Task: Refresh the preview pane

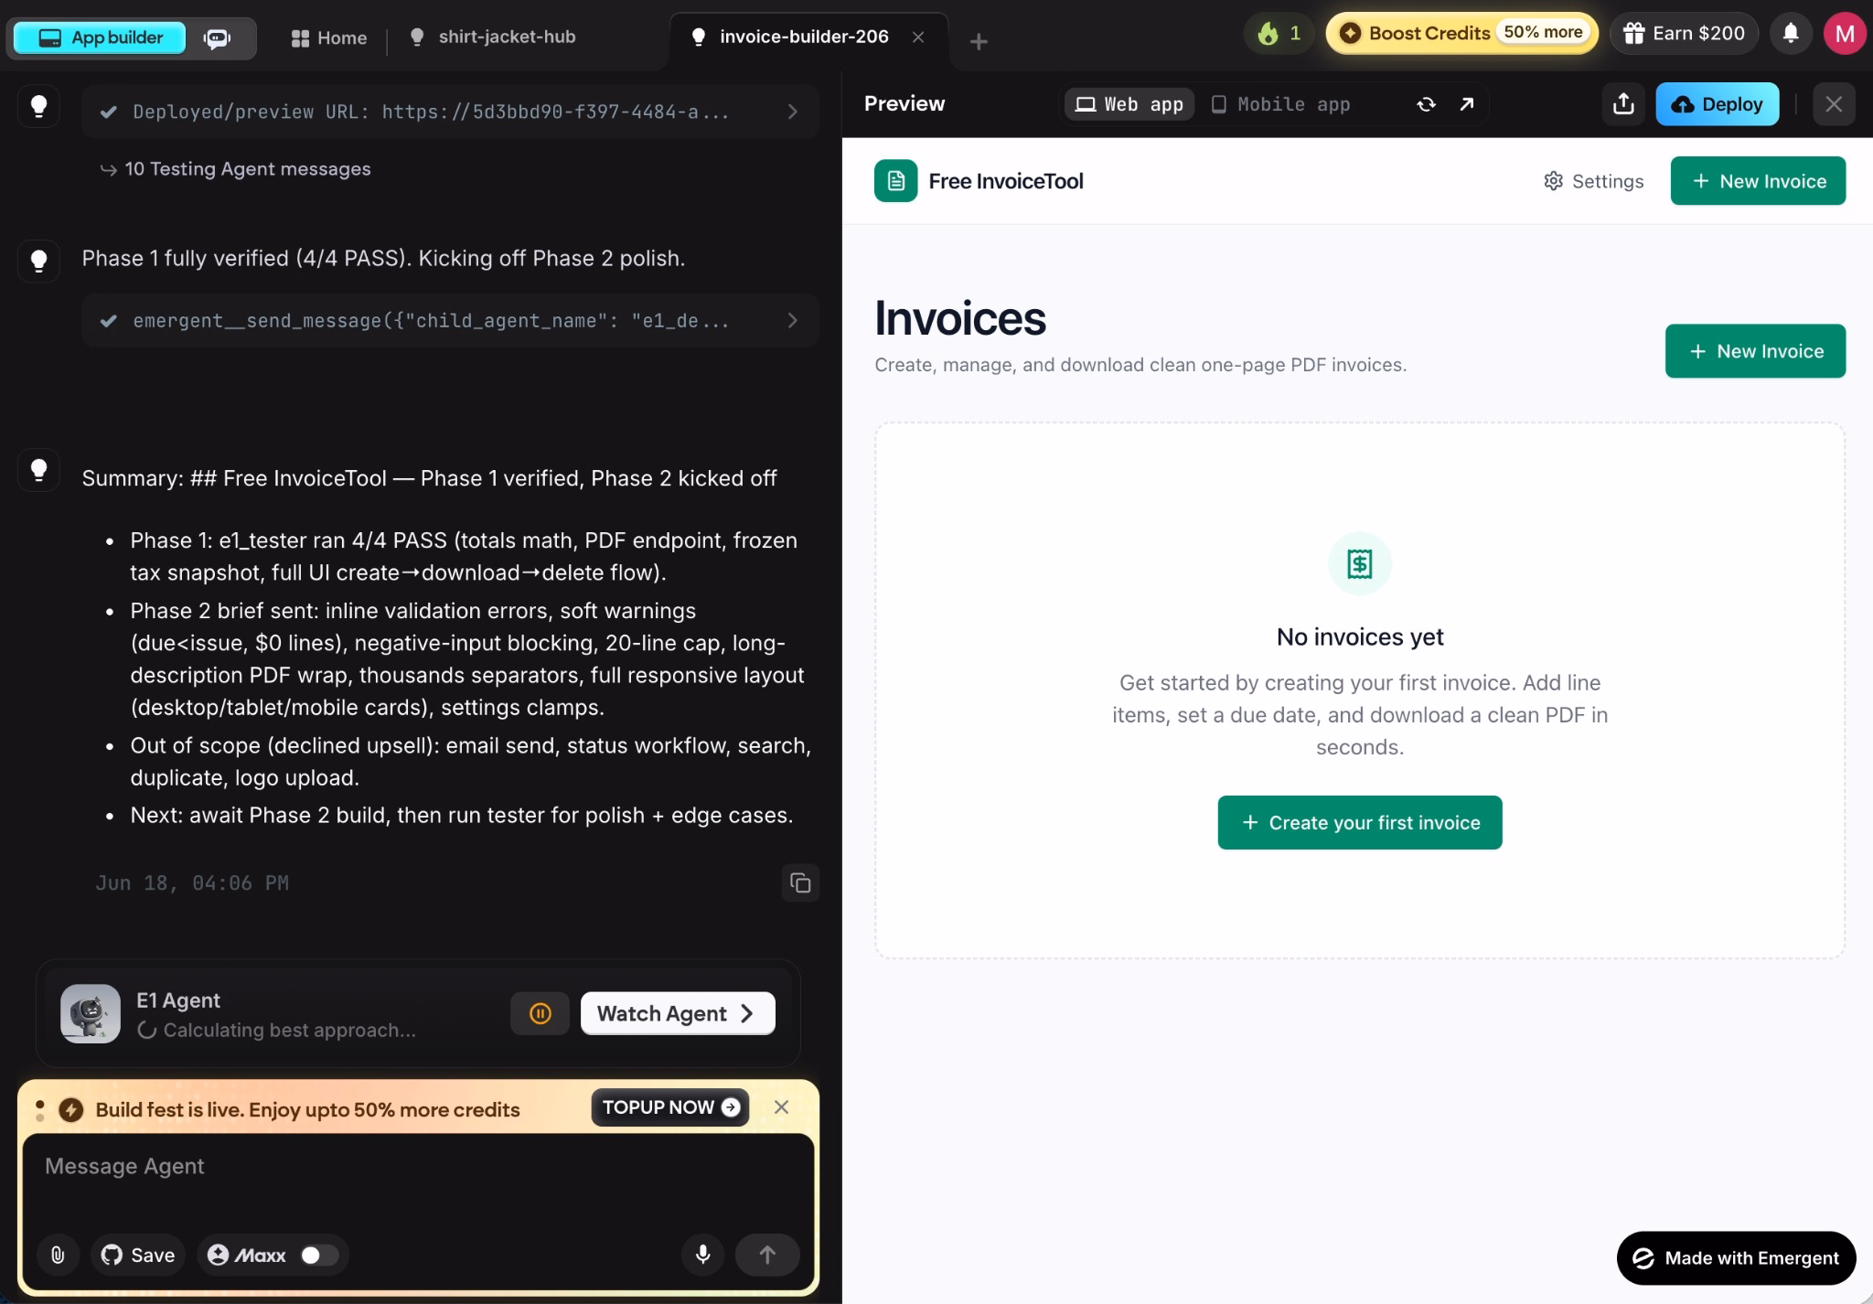Action: pyautogui.click(x=1426, y=104)
